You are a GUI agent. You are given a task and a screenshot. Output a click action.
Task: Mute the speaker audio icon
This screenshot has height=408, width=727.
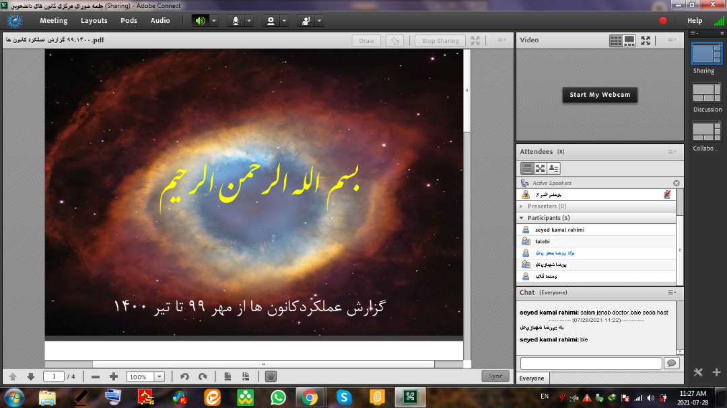click(x=200, y=20)
